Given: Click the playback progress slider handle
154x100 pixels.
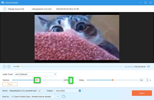Looking at the screenshot, I should point(18,66).
